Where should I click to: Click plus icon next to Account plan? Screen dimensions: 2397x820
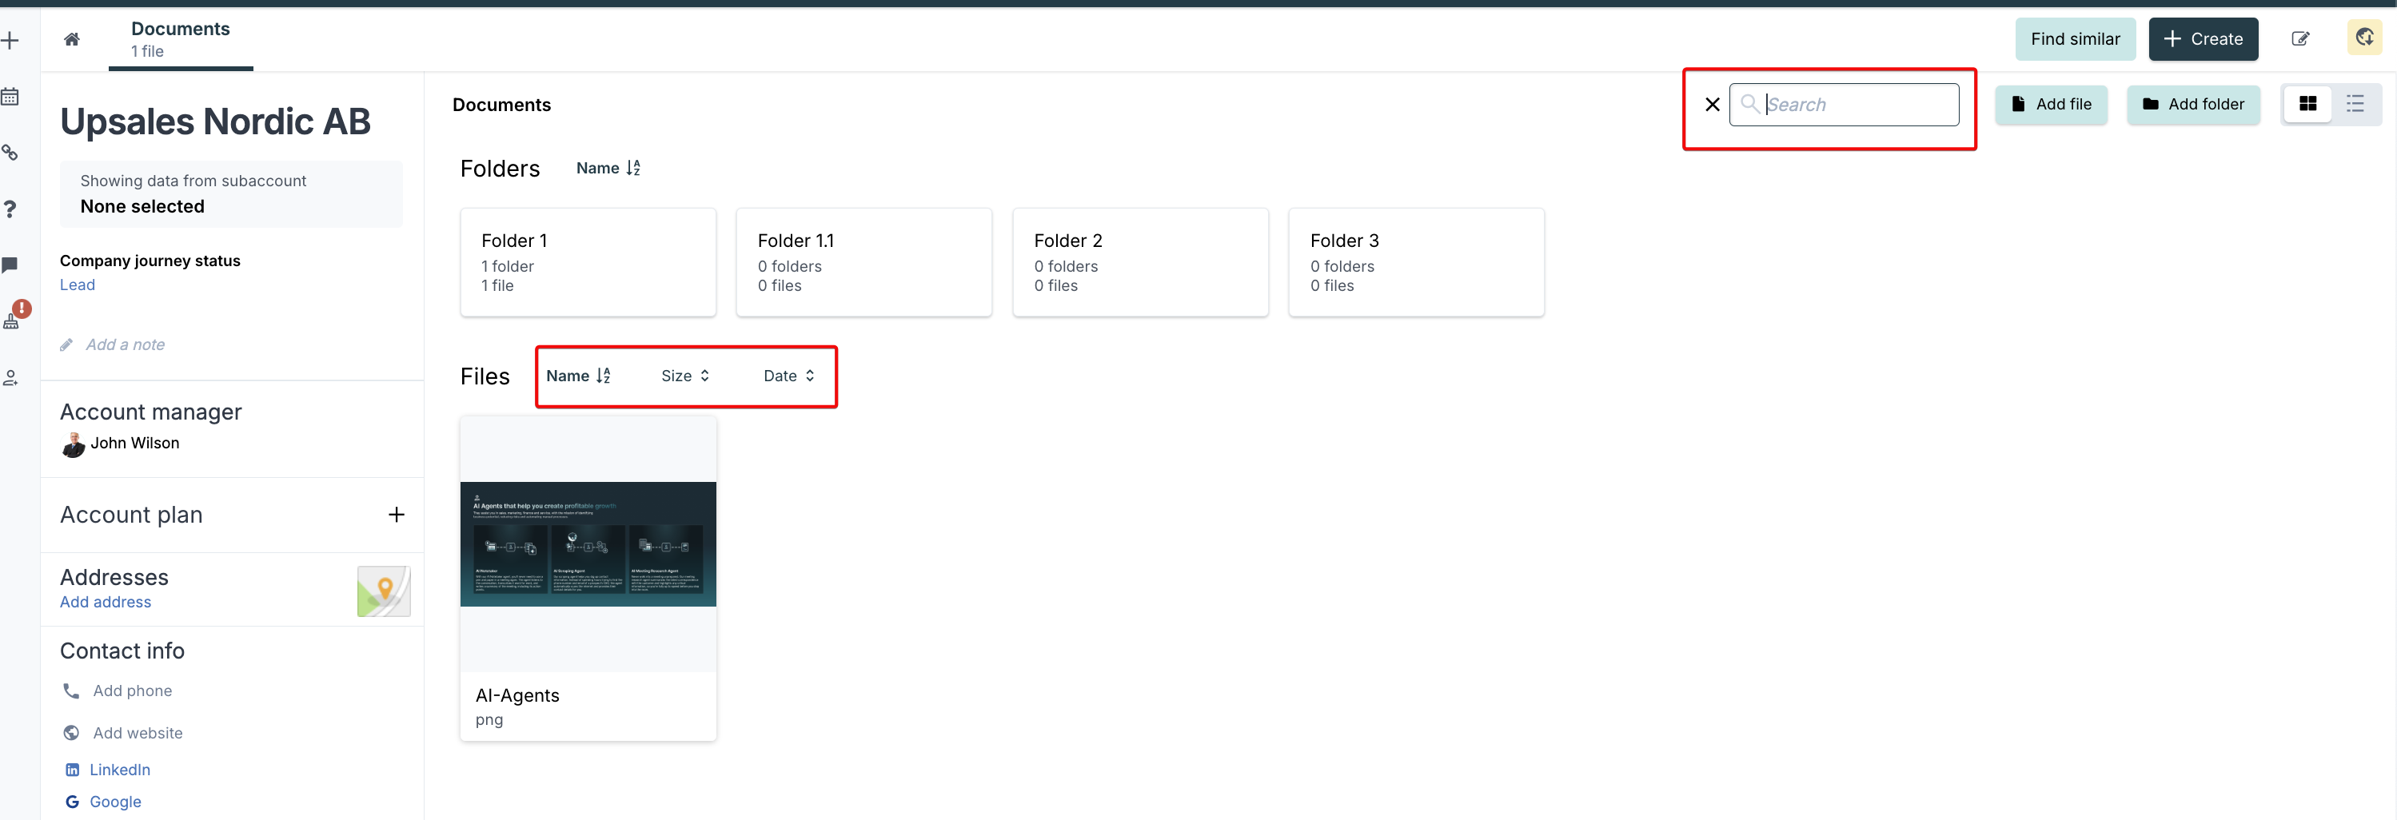(x=397, y=515)
